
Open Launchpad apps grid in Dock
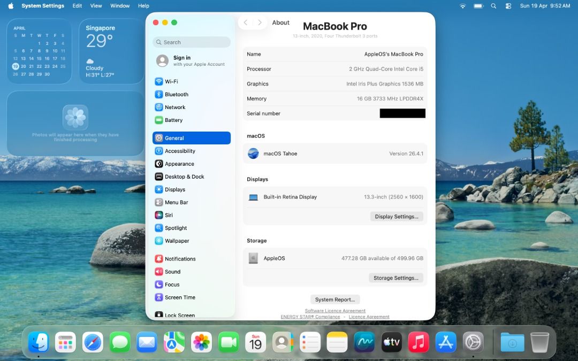[65, 342]
